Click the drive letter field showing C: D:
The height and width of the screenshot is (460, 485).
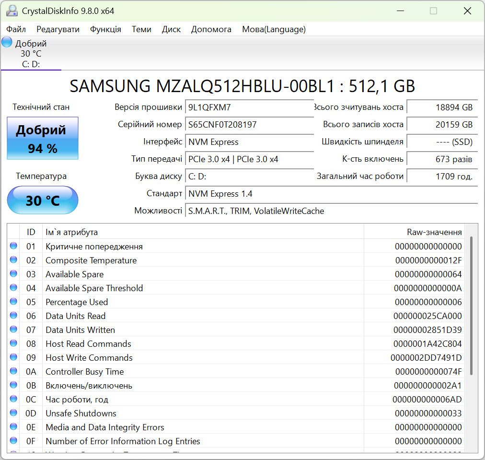[249, 177]
